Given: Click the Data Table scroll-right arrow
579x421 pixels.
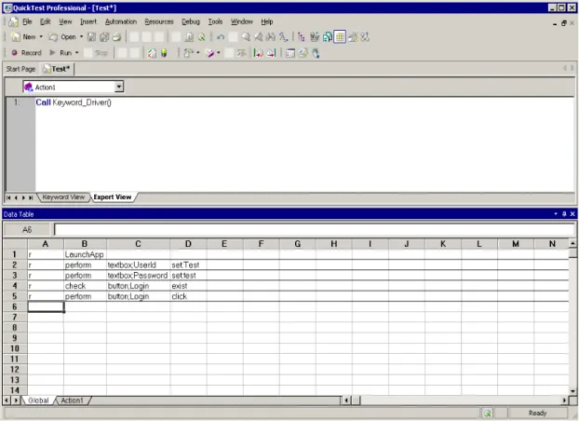Looking at the screenshot, I should tap(564, 401).
